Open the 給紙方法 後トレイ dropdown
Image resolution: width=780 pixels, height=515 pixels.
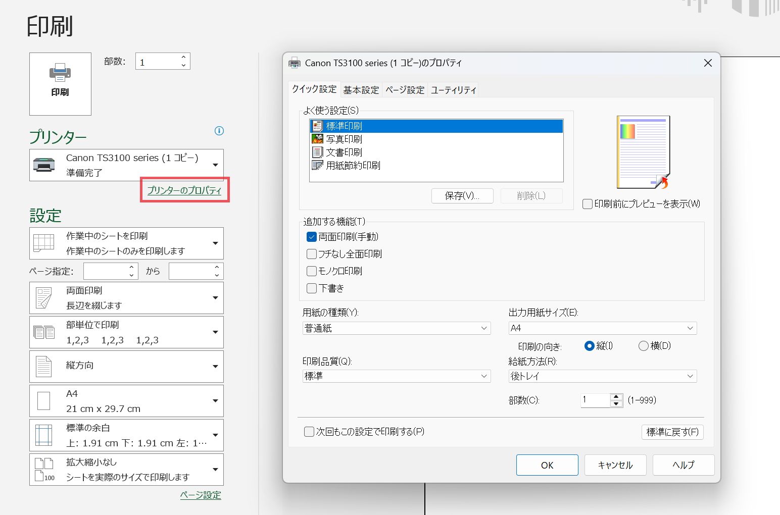pos(602,376)
